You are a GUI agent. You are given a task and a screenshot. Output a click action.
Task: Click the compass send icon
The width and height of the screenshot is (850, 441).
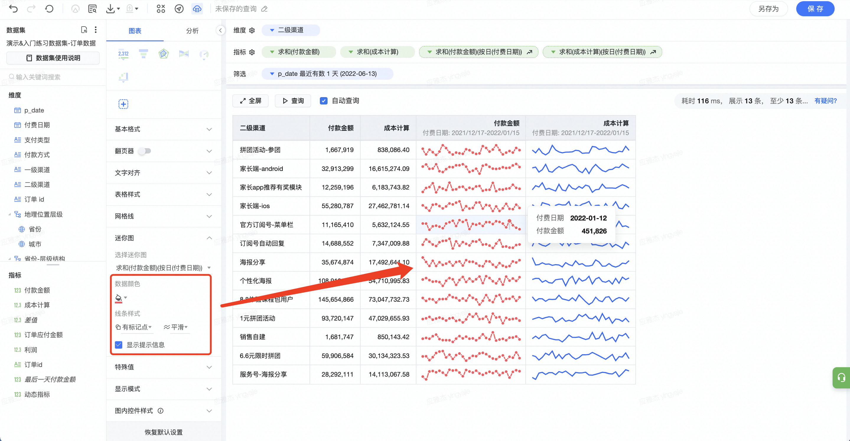click(x=179, y=9)
